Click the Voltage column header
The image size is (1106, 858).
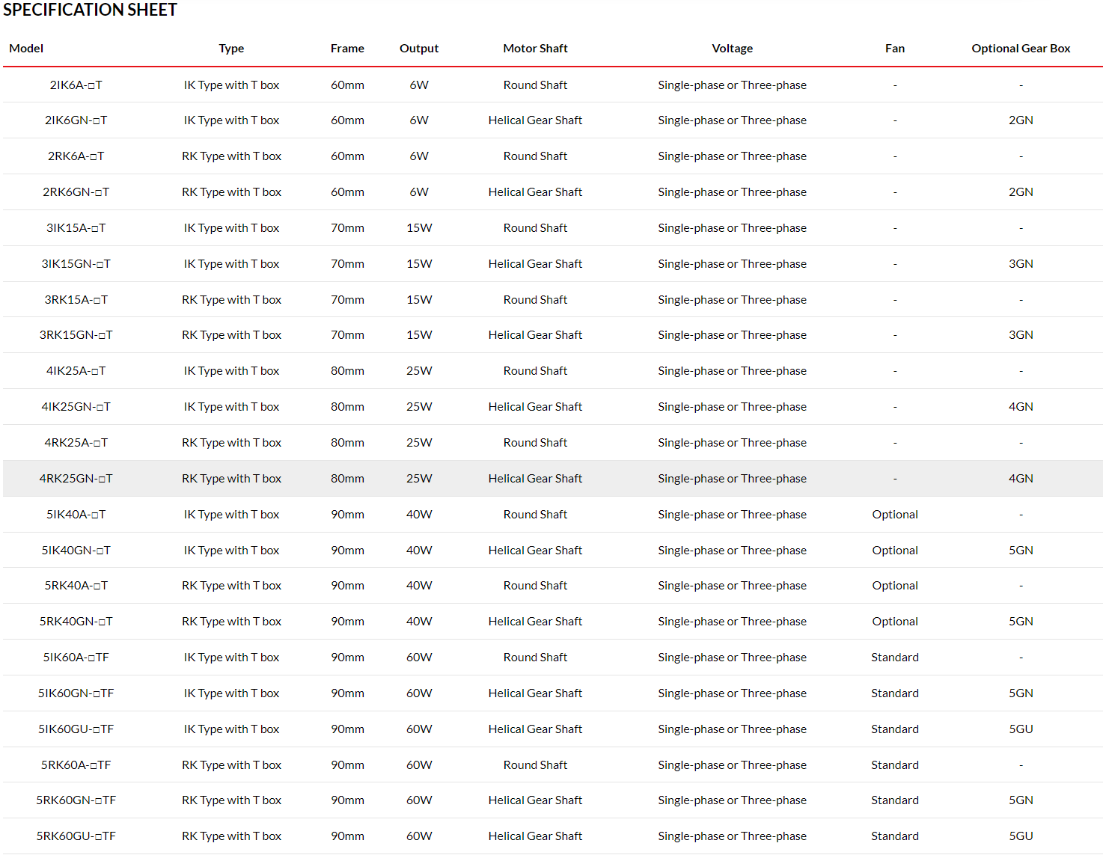point(732,49)
